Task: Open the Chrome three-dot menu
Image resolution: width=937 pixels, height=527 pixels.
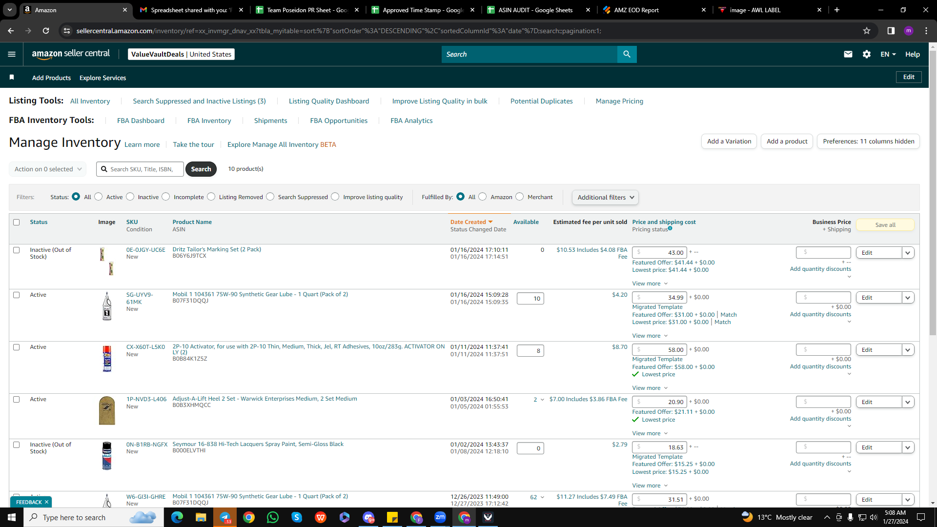Action: (926, 31)
